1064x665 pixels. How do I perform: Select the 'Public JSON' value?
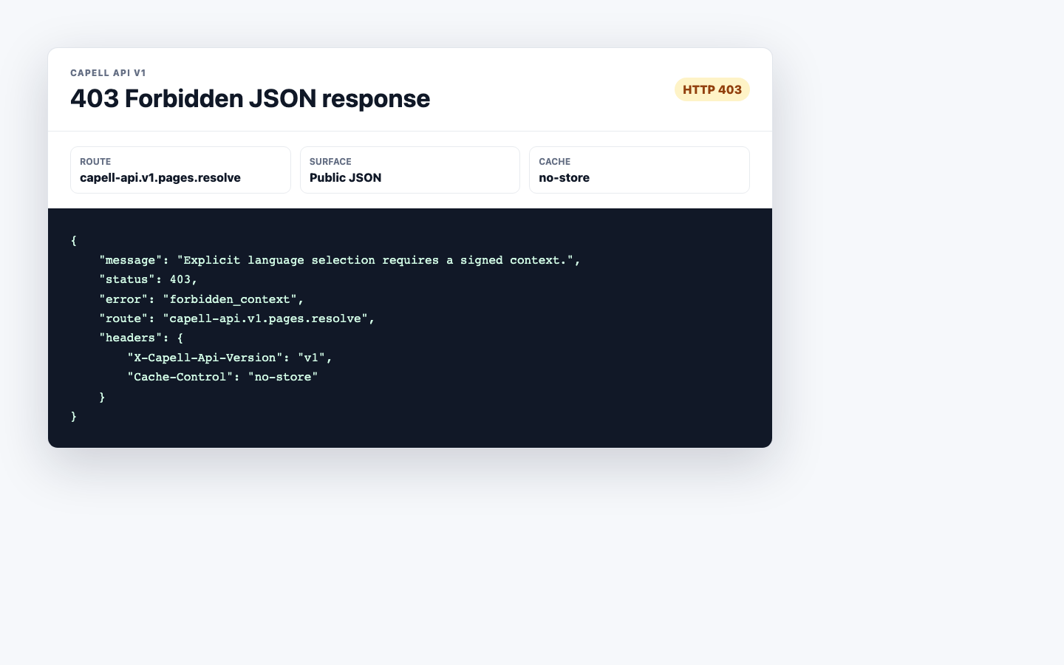[345, 177]
